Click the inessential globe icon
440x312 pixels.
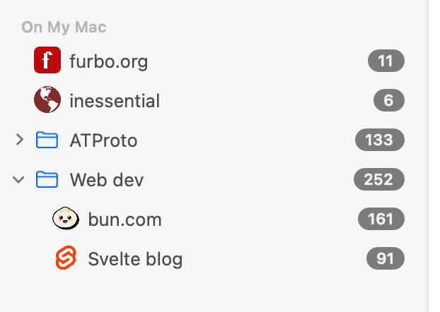click(47, 100)
